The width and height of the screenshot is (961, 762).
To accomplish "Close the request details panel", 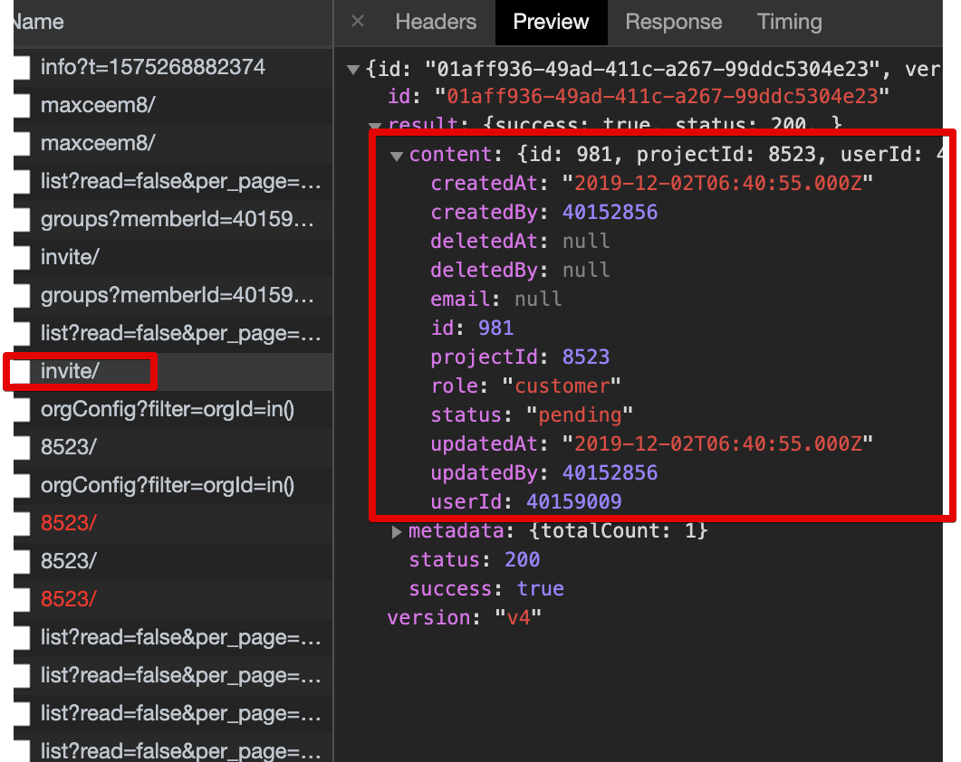I will coord(358,22).
